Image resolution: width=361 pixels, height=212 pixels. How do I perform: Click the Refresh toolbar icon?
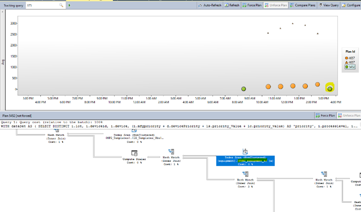point(232,5)
